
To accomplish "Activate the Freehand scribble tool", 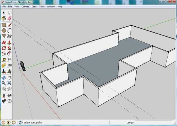I will [x=9, y=36].
